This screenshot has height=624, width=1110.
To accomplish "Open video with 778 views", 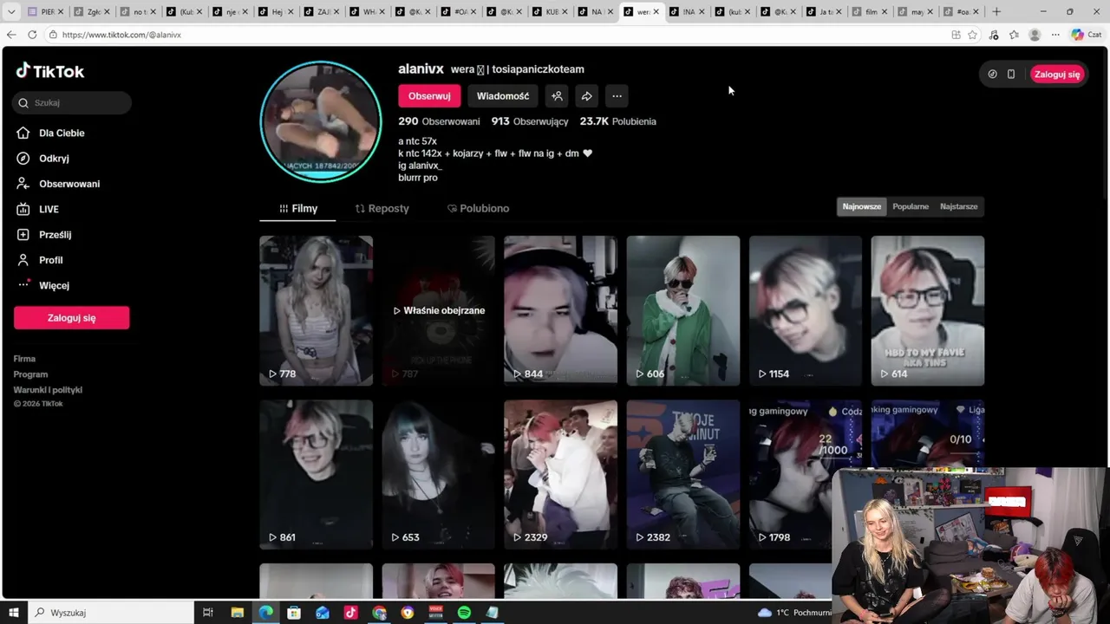I will (316, 310).
